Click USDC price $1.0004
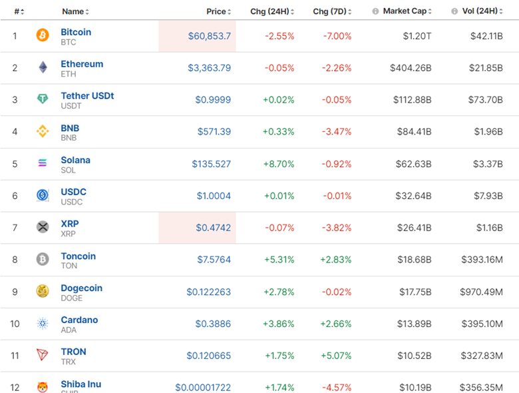This screenshot has height=393, width=519. pos(214,196)
